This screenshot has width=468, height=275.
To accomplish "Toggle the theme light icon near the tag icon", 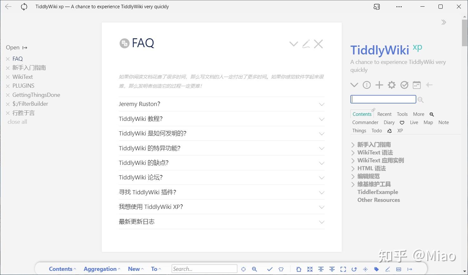I will pyautogui.click(x=365, y=269).
